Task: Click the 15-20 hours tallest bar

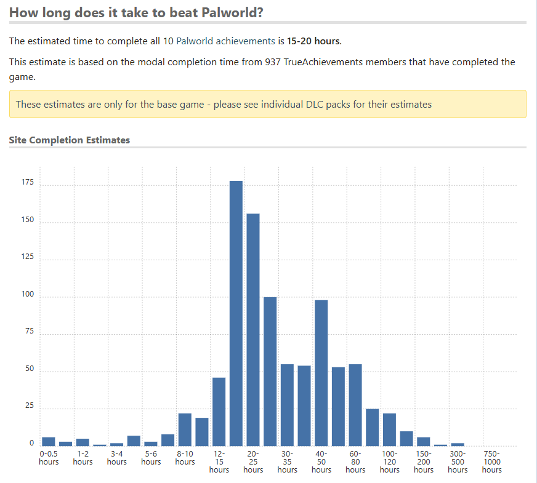Action: [236, 313]
